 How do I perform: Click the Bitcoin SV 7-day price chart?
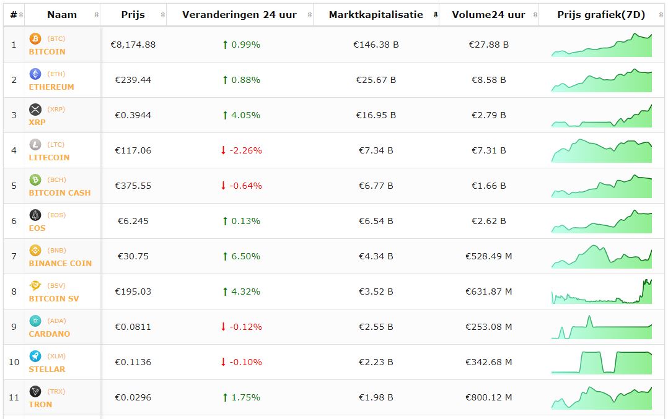[x=601, y=292]
